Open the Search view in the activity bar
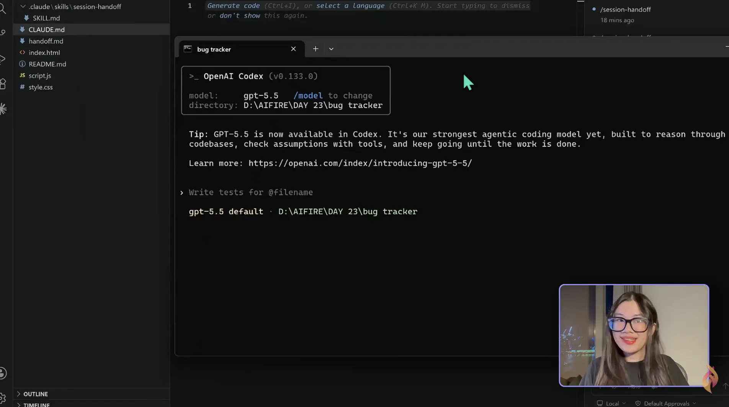729x407 pixels. (3, 8)
